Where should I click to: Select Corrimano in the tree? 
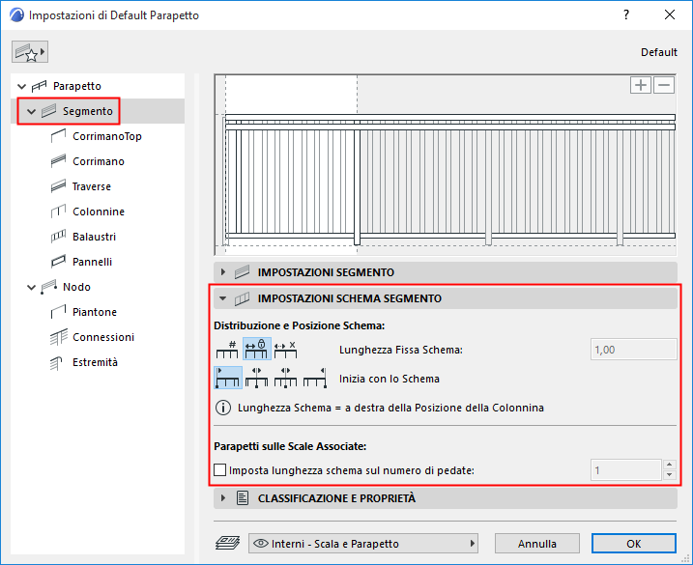pyautogui.click(x=99, y=161)
